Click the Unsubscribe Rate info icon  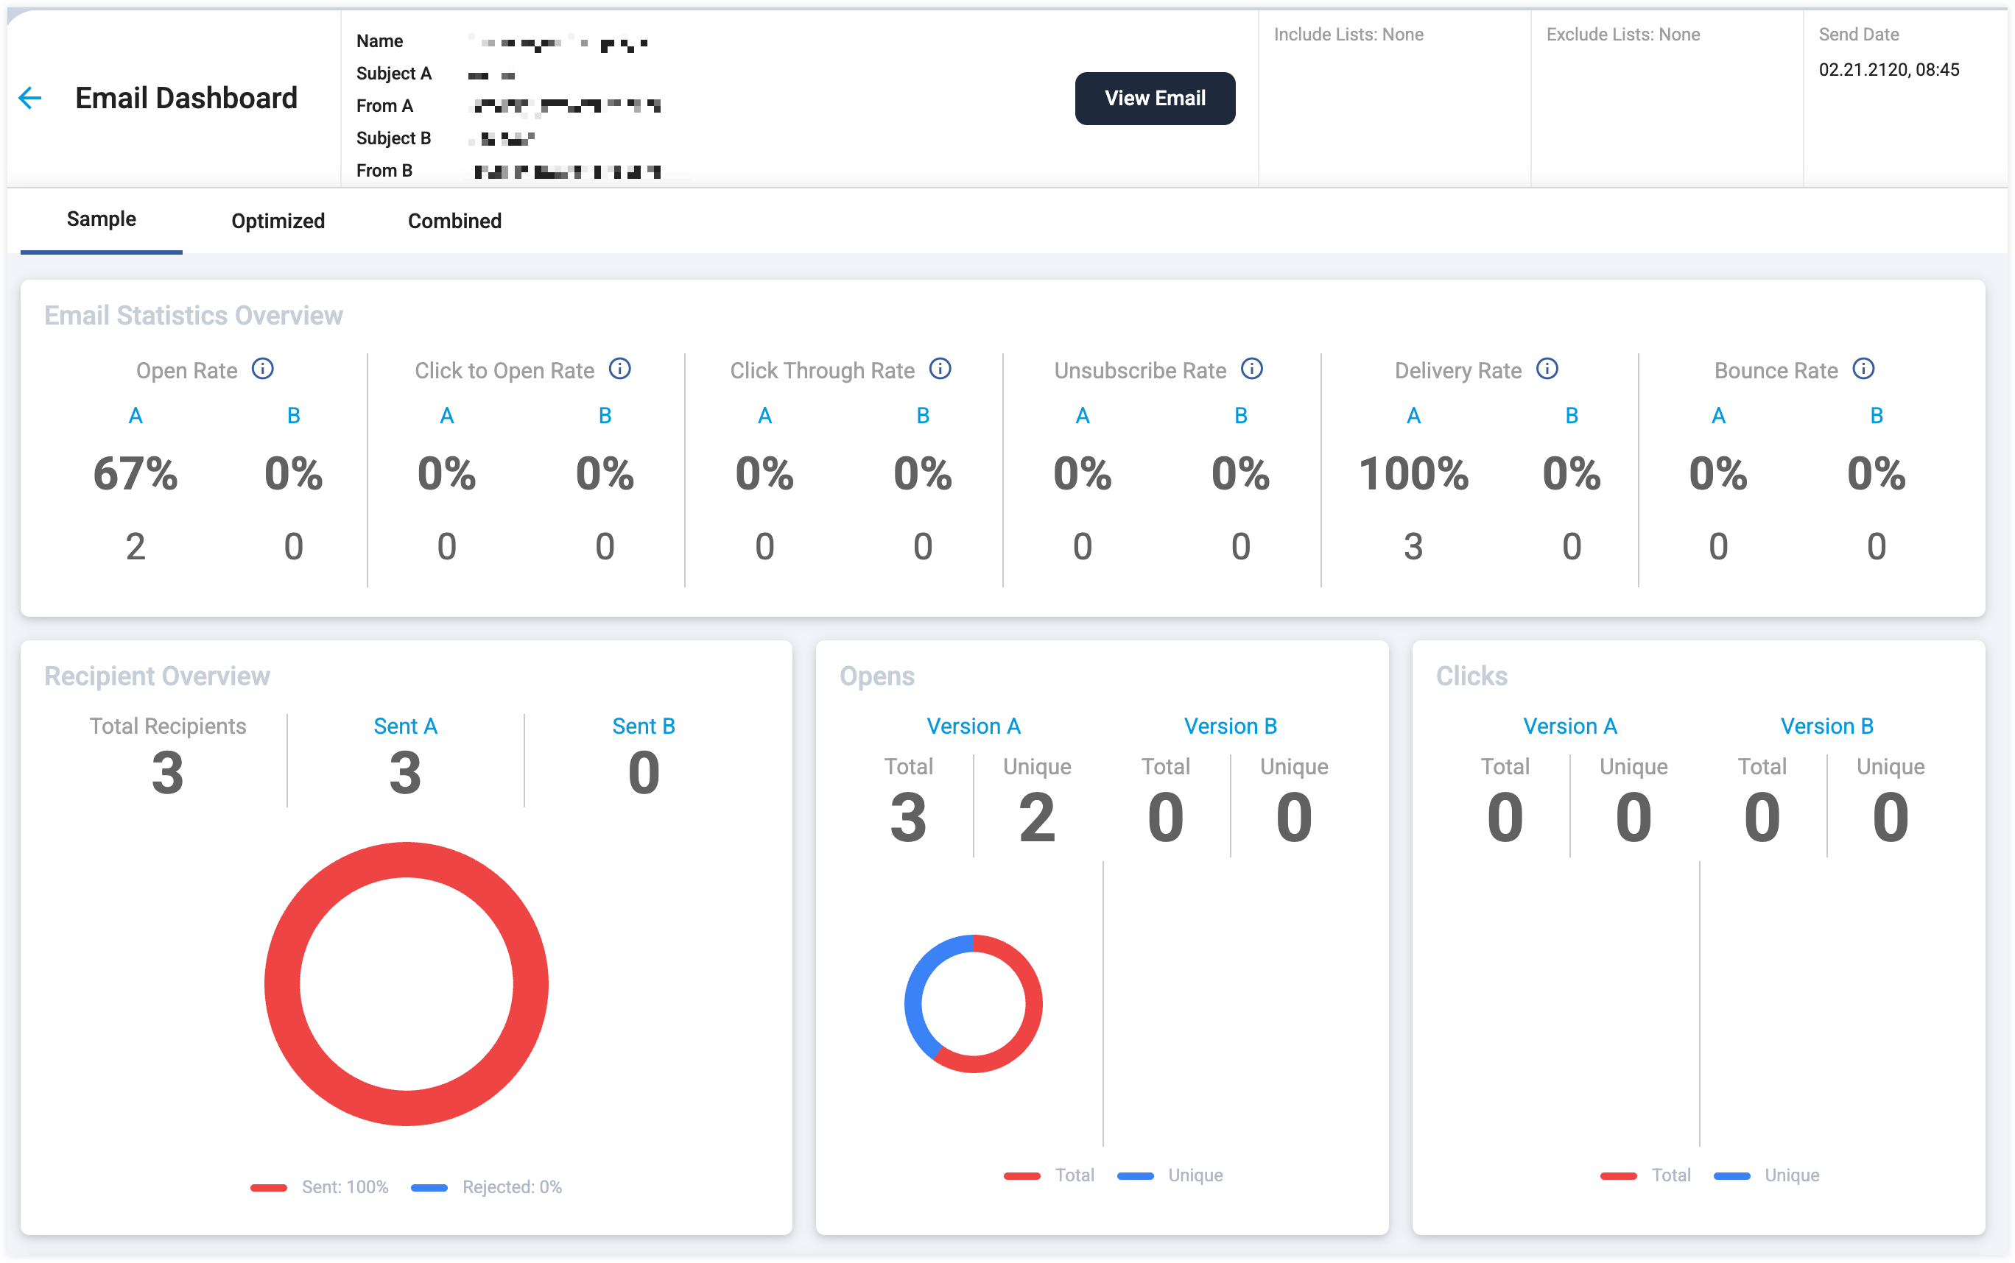[1251, 368]
